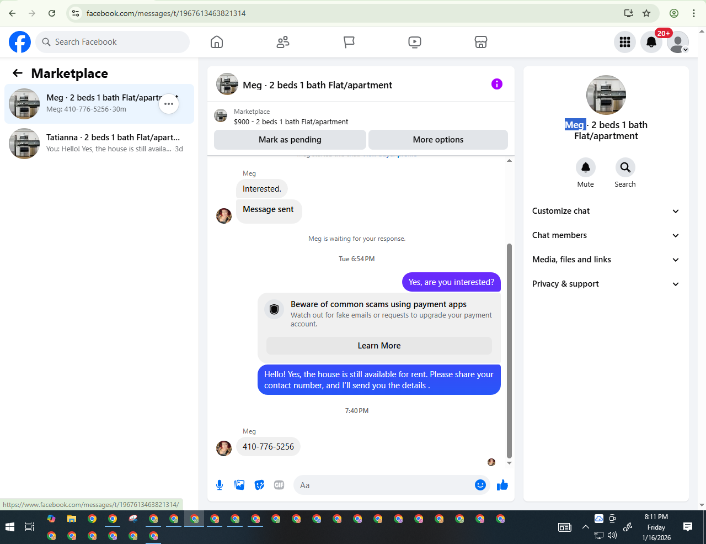Click the phone number message 410-776-5256
The width and height of the screenshot is (706, 544).
268,447
